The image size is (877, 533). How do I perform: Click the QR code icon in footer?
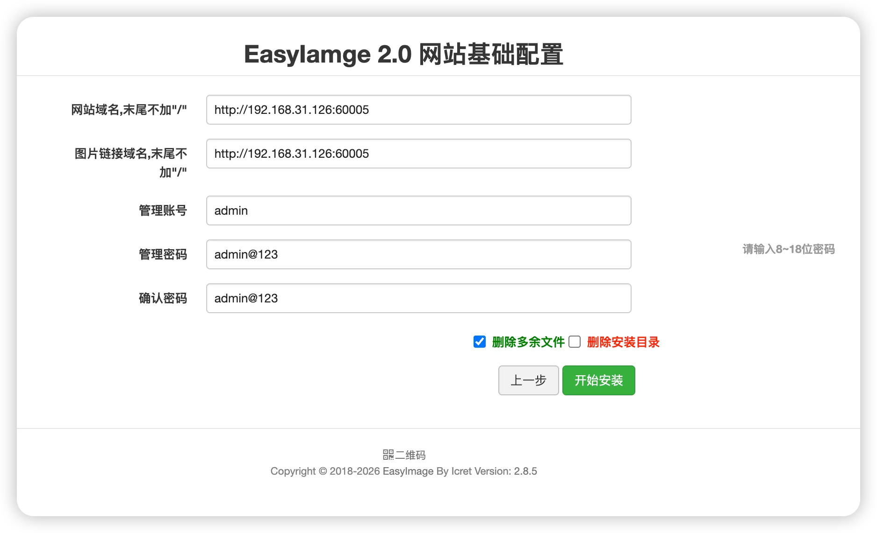coord(388,455)
